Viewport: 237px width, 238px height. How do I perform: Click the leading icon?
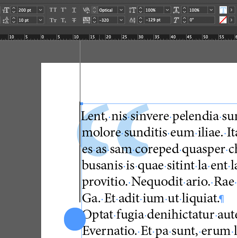pos(6,20)
